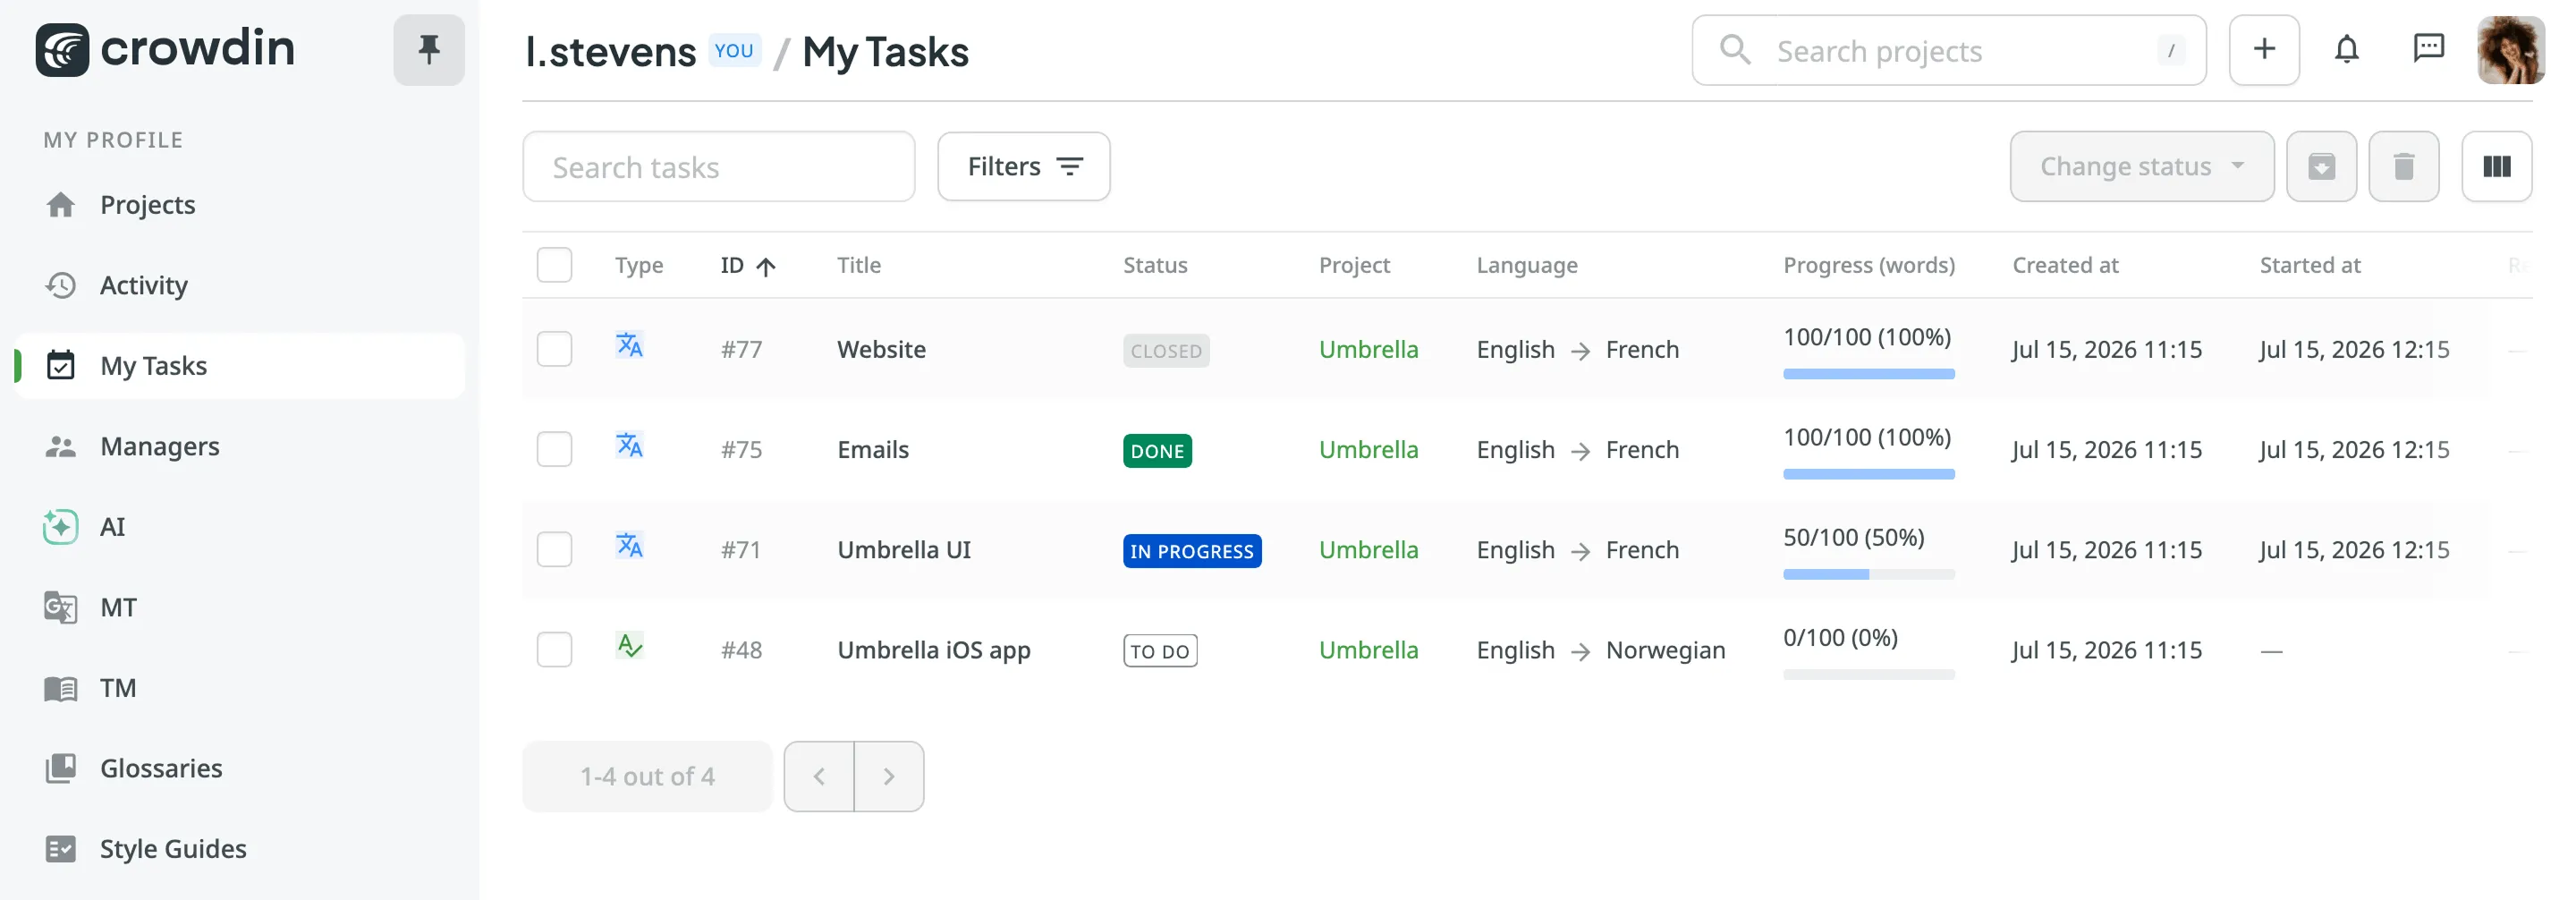This screenshot has height=900, width=2576.
Task: Go to previous page of tasks
Action: pos(819,776)
